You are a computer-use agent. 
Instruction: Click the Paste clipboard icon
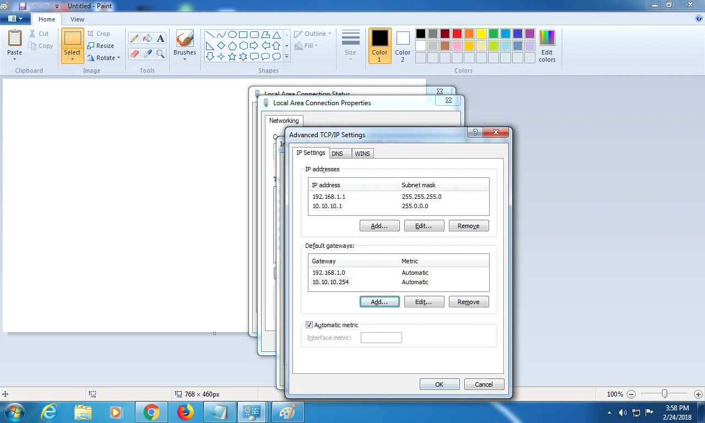click(x=15, y=39)
